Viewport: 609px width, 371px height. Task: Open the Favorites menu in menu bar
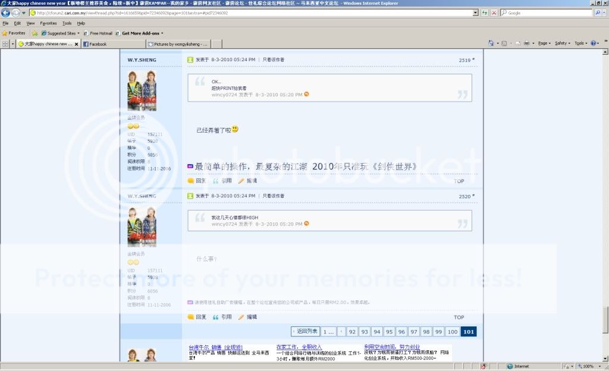pos(48,23)
